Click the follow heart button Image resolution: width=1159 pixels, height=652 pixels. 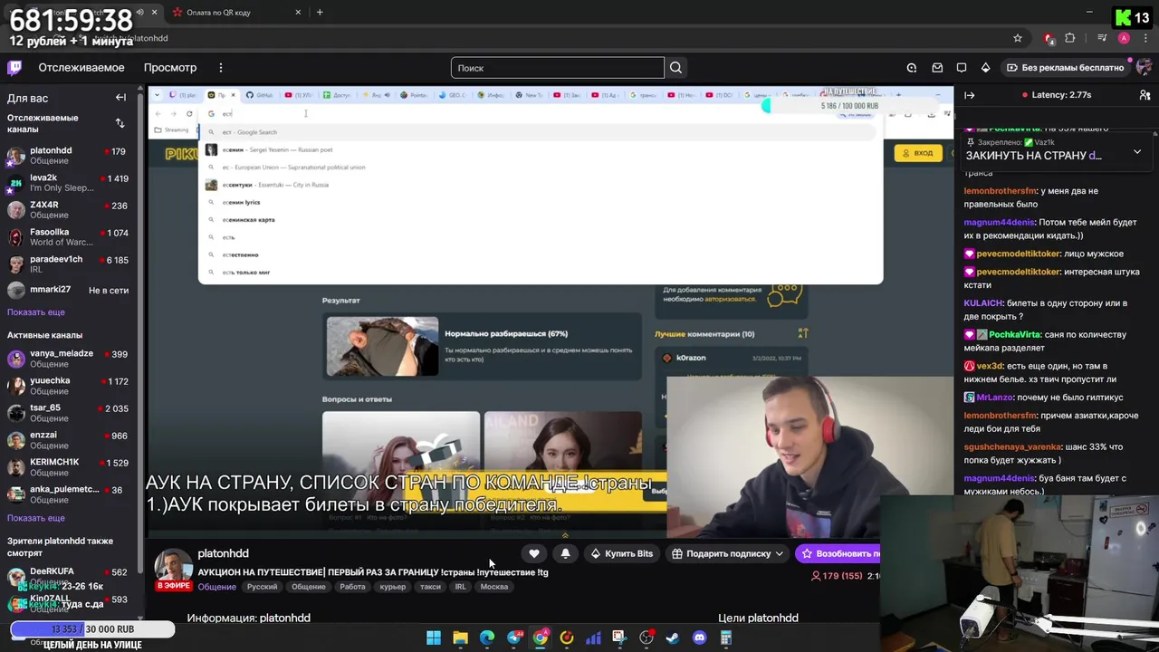[x=534, y=553]
